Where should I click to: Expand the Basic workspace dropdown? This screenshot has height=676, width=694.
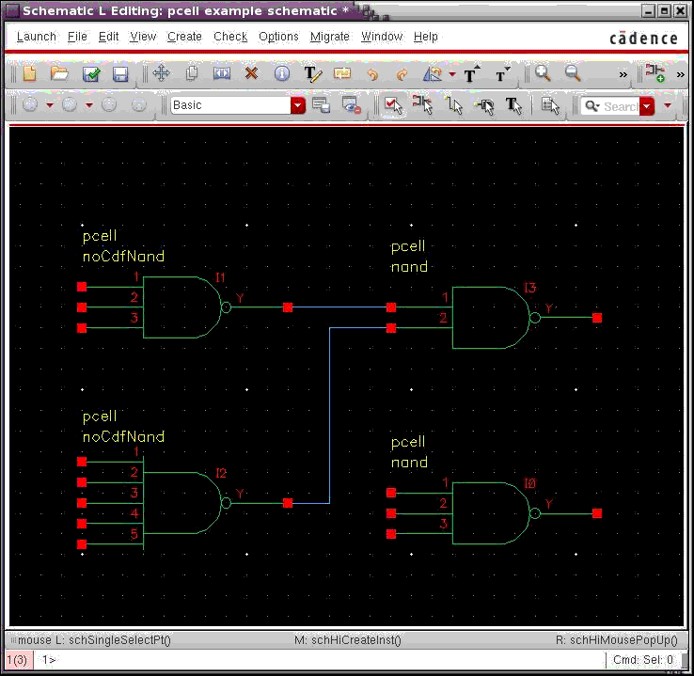point(298,106)
